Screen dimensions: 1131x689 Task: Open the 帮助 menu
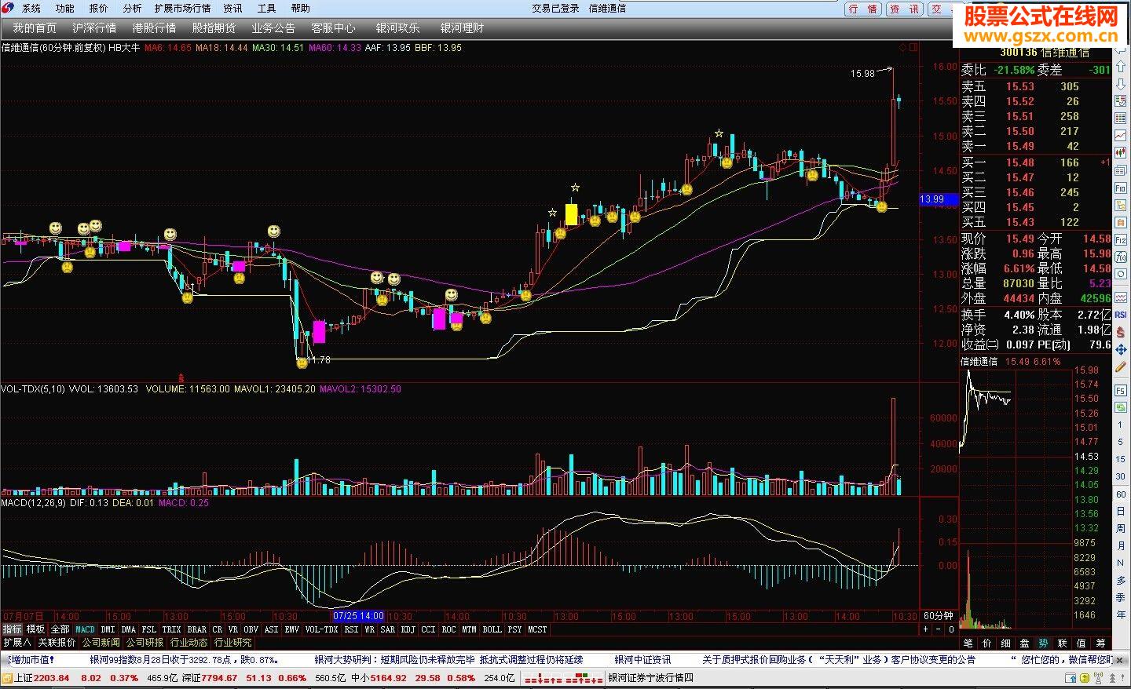point(301,9)
